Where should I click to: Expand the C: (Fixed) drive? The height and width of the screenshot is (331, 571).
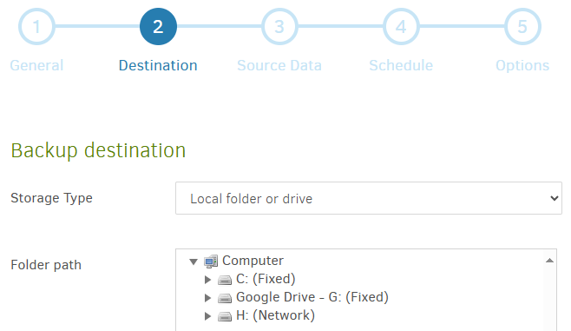pos(207,280)
